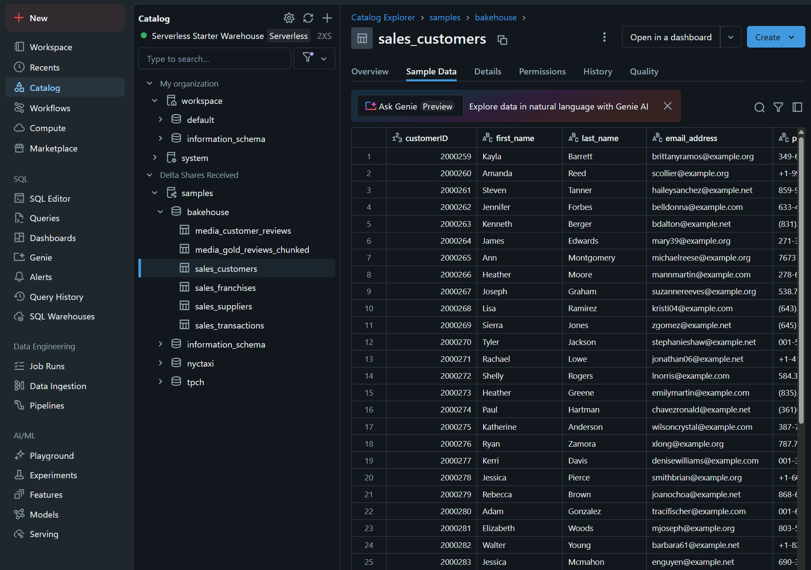This screenshot has height=570, width=811.
Task: Dismiss the Ask Genie banner
Action: 667,106
